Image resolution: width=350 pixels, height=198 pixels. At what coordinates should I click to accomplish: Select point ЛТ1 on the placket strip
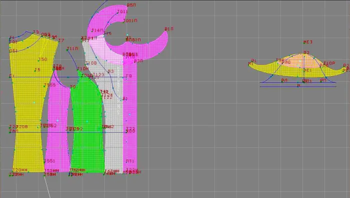tap(129, 161)
